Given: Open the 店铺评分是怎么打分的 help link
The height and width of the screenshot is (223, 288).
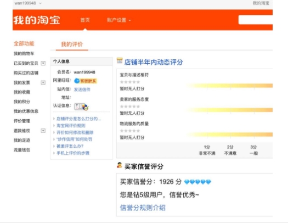Looking at the screenshot, I should point(79,119).
